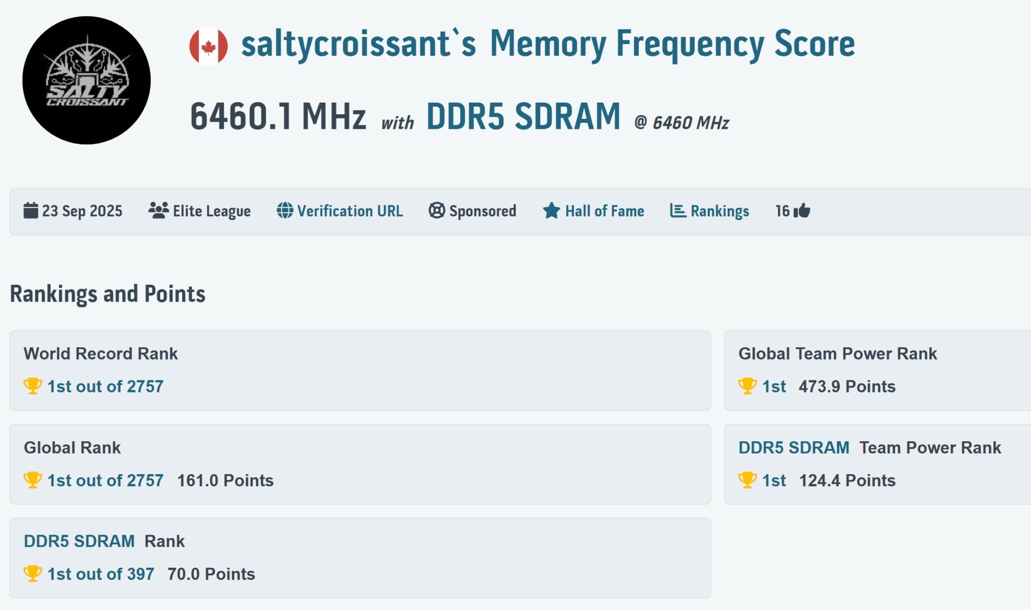Screen dimensions: 1031x610
Task: Click the Elite League group icon
Action: [159, 210]
